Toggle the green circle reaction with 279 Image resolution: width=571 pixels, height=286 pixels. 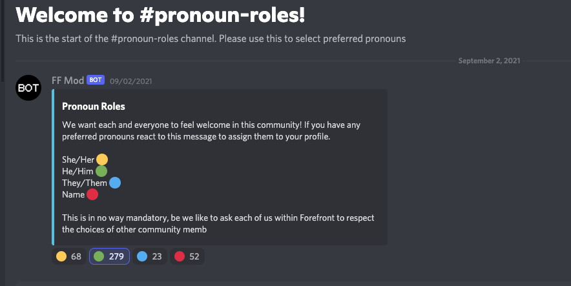[x=109, y=256]
